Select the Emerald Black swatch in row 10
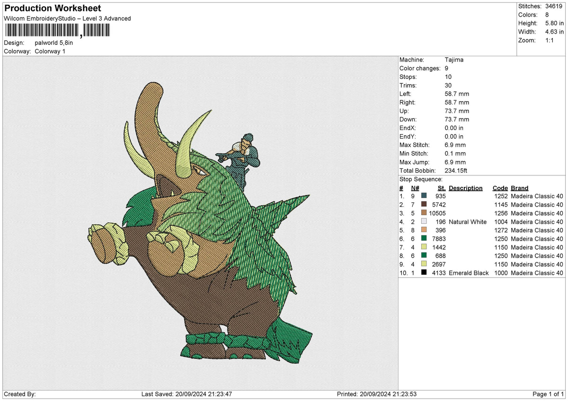This screenshot has width=568, height=401. click(x=424, y=273)
